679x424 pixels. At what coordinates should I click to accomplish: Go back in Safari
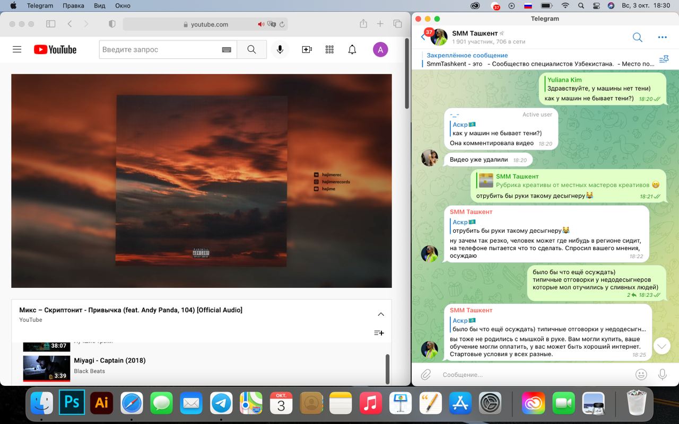point(69,24)
